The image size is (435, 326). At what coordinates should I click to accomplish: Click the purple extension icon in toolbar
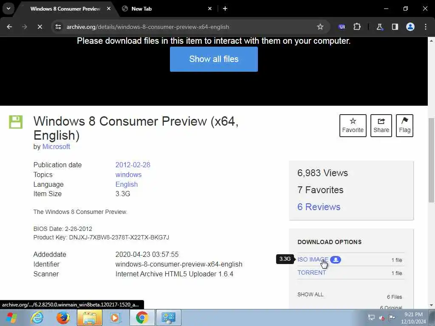pos(342,27)
